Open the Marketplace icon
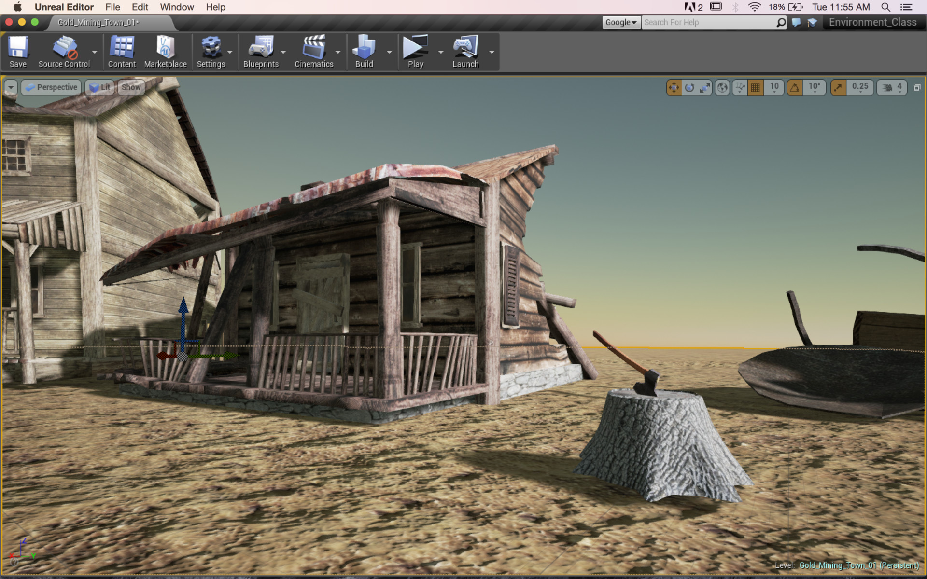The width and height of the screenshot is (927, 579). pyautogui.click(x=165, y=47)
